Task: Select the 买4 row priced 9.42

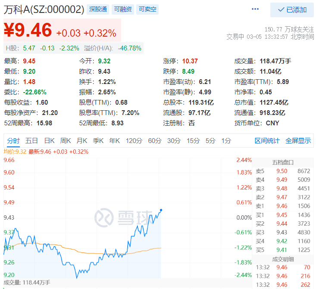Action: click(x=283, y=241)
